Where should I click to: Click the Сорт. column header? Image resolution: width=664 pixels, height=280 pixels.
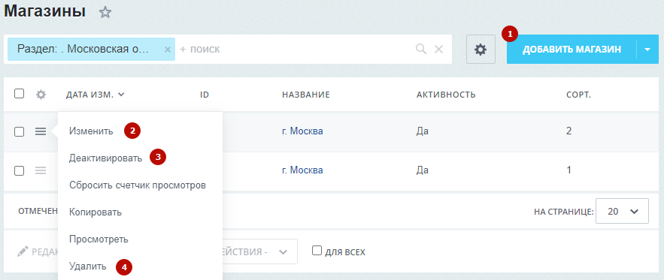click(578, 95)
